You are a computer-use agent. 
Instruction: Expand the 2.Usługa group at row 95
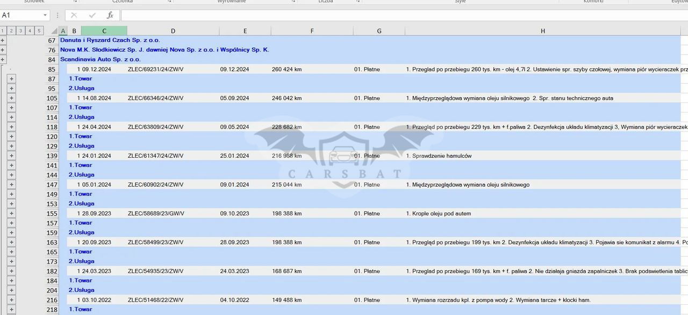(11, 89)
